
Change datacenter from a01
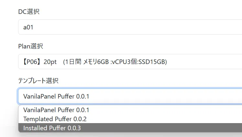tap(129, 27)
